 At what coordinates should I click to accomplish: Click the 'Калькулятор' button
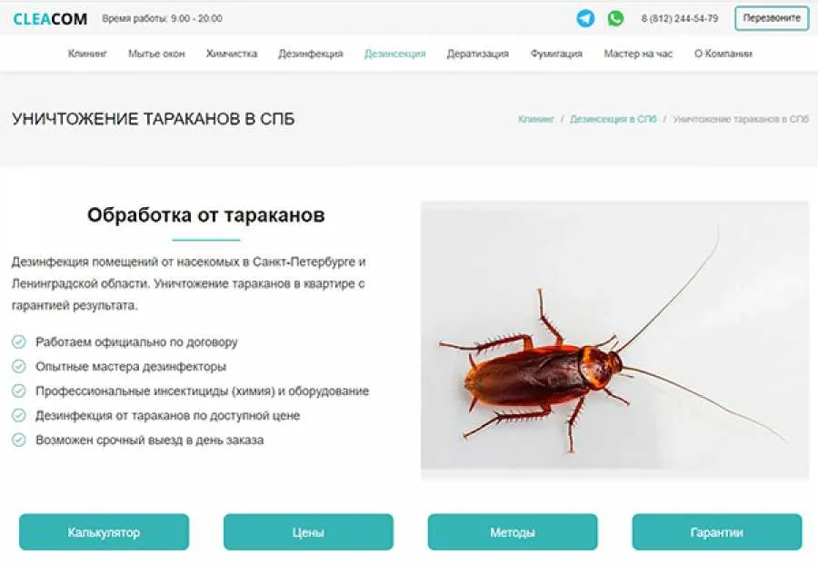coord(104,532)
